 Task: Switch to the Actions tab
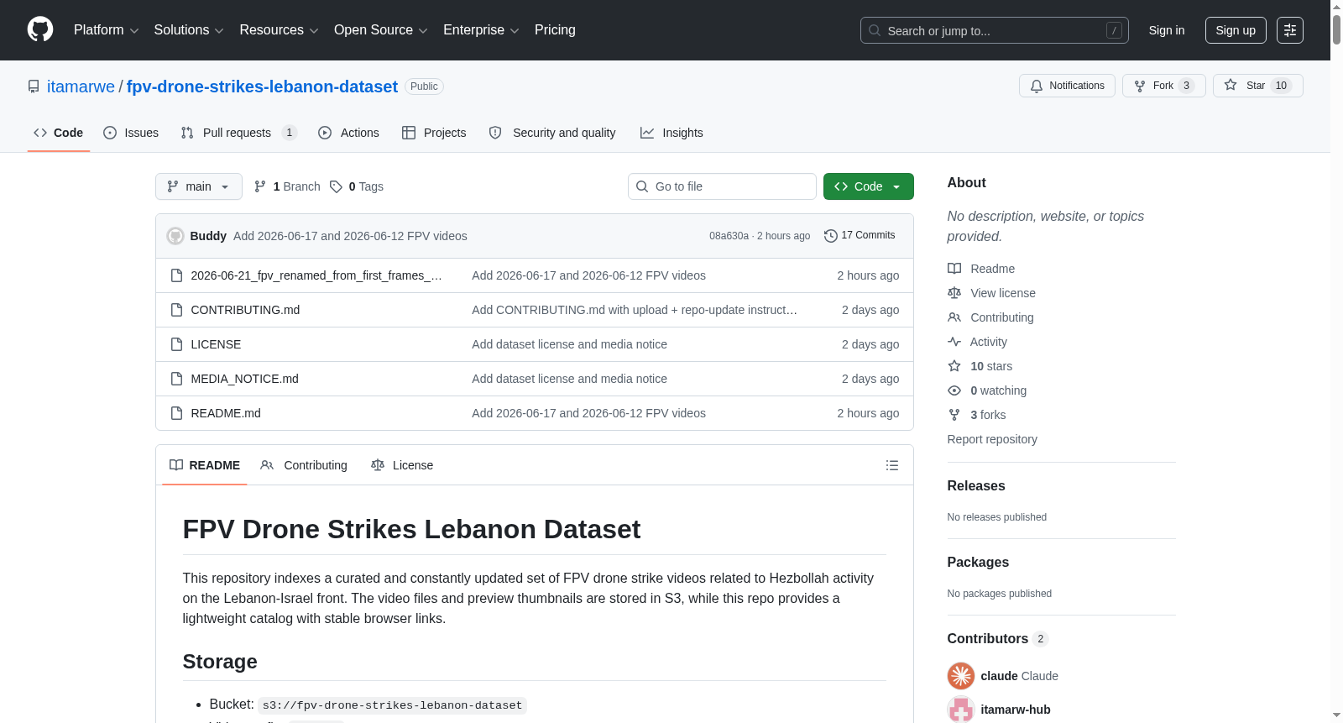pos(348,133)
